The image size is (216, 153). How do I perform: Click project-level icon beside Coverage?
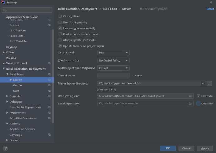pyautogui.click(x=49, y=134)
